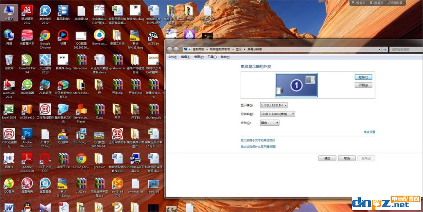Viewport: 423px width, 212px height.
Task: Launch the pdf2cad v7.0 shortcut
Action: tap(117, 187)
